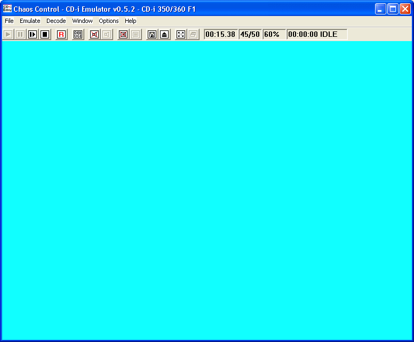414x342 pixels.
Task: Click the red R reset icon
Action: point(61,34)
